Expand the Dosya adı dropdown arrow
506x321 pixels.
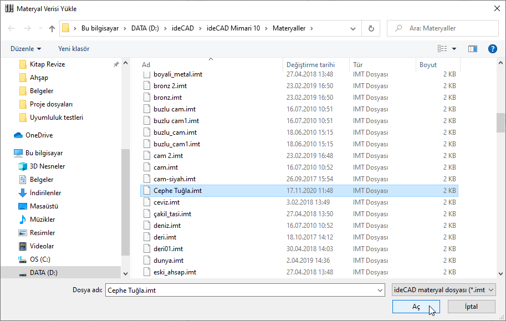pyautogui.click(x=380, y=290)
